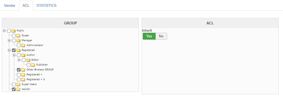
Task: Collapse the Editor tree node
Action: (19, 60)
